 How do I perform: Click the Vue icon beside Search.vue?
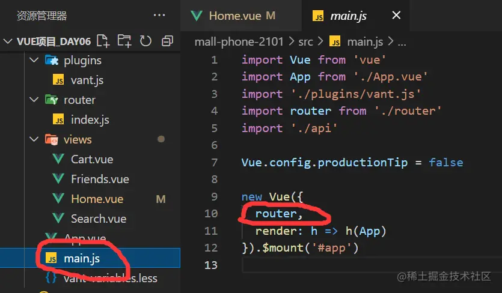58,219
